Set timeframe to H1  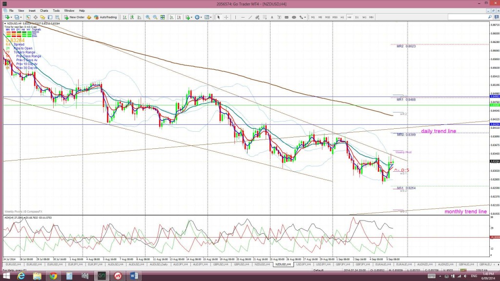(x=342, y=17)
